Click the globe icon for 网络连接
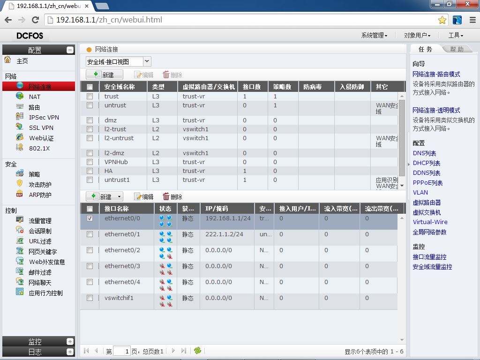The image size is (480, 360). pos(20,86)
